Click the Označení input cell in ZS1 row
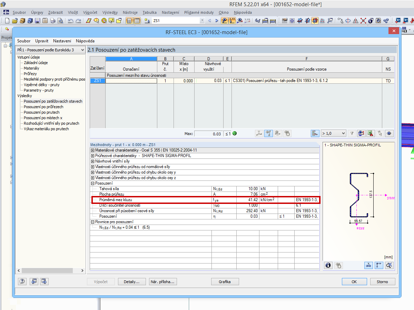This screenshot has height=310, width=414. pyautogui.click(x=131, y=81)
